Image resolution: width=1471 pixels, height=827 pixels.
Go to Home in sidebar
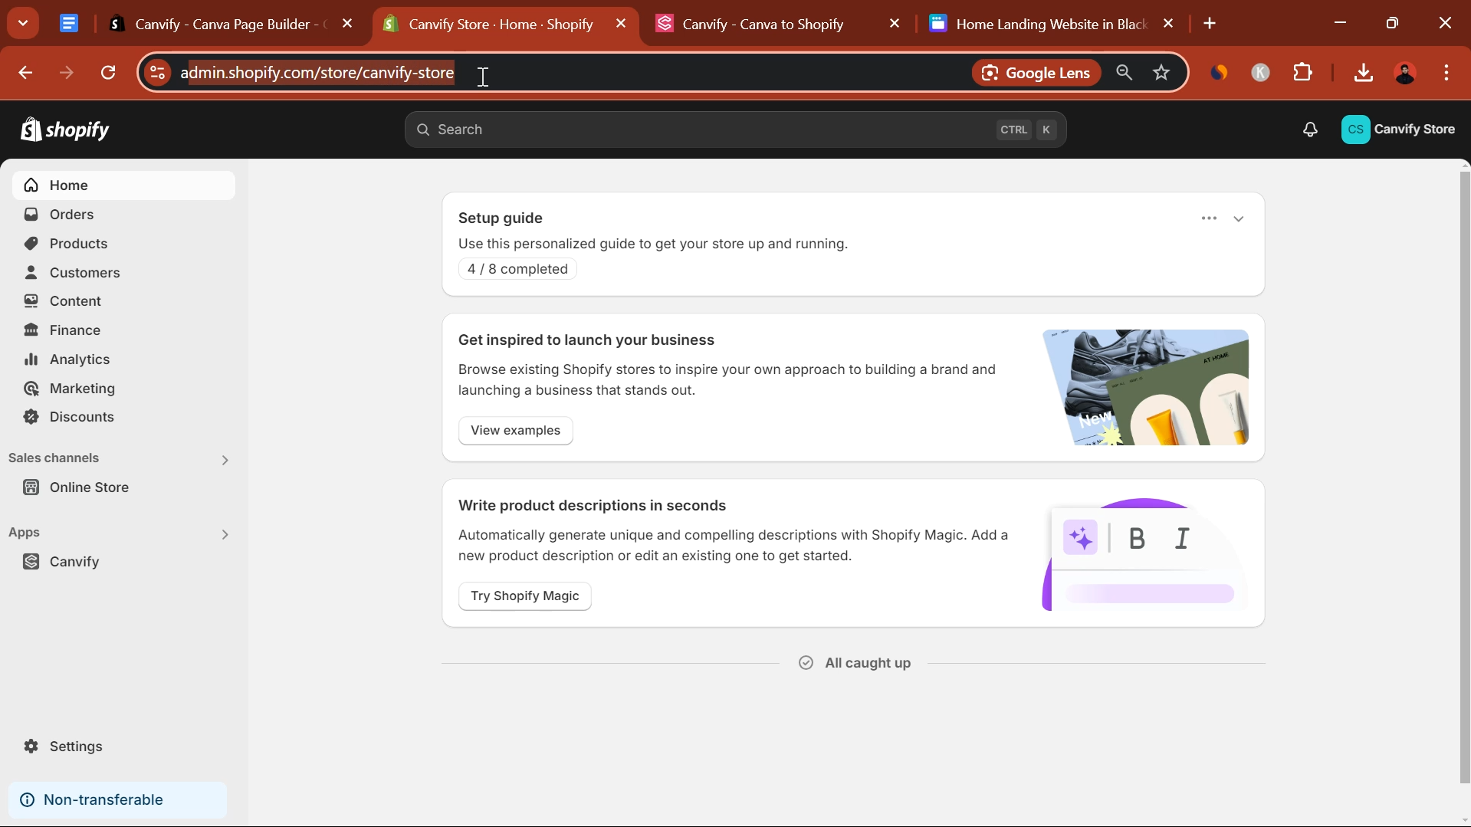click(x=123, y=185)
